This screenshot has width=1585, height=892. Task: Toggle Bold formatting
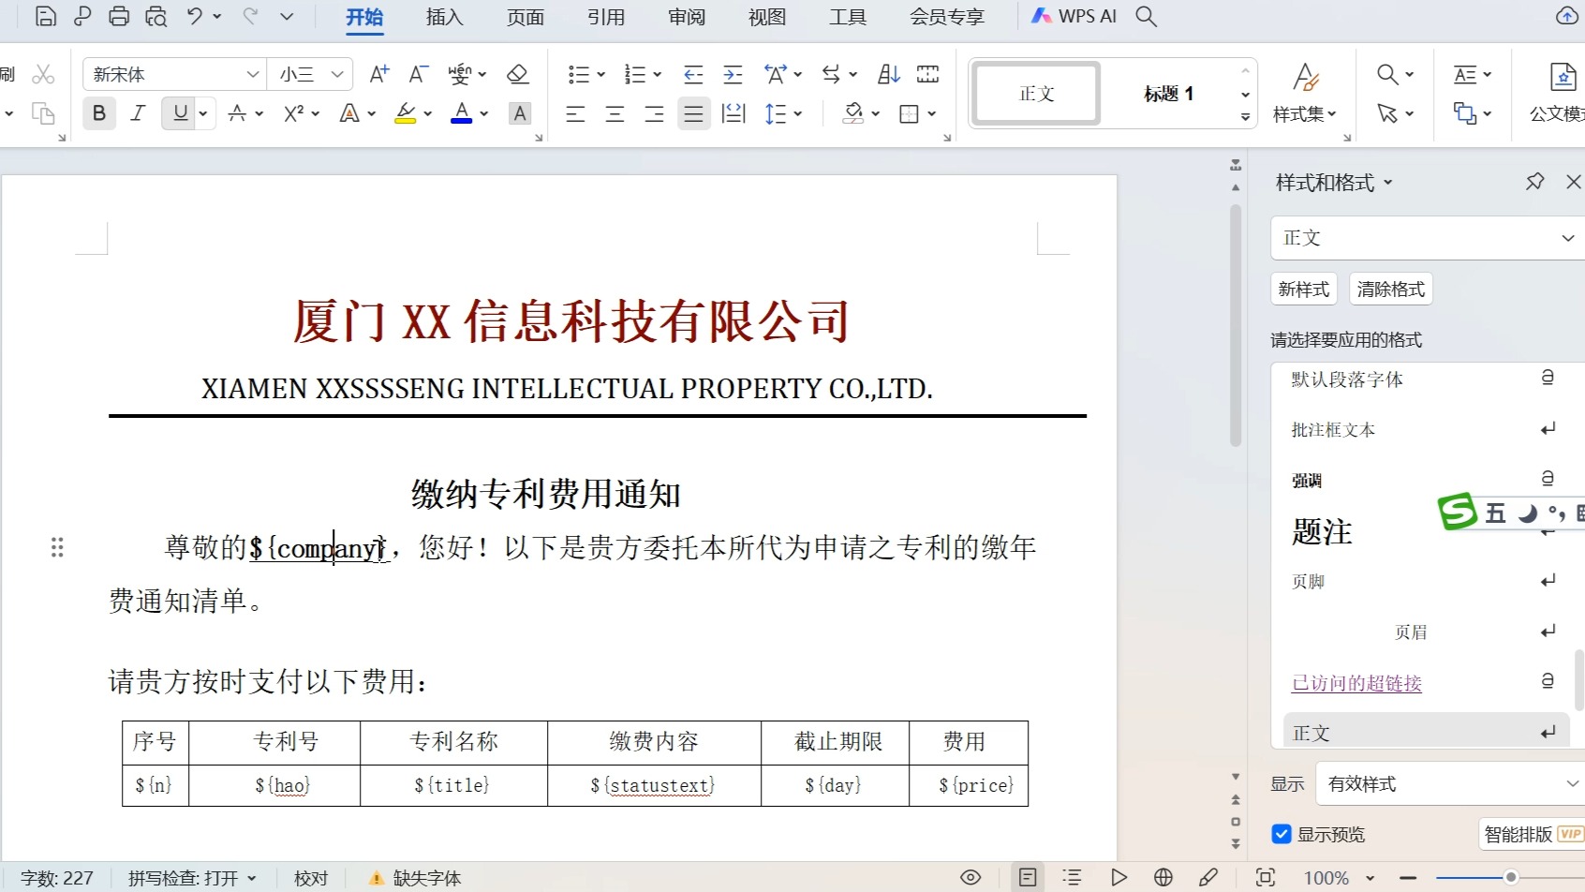pos(99,113)
